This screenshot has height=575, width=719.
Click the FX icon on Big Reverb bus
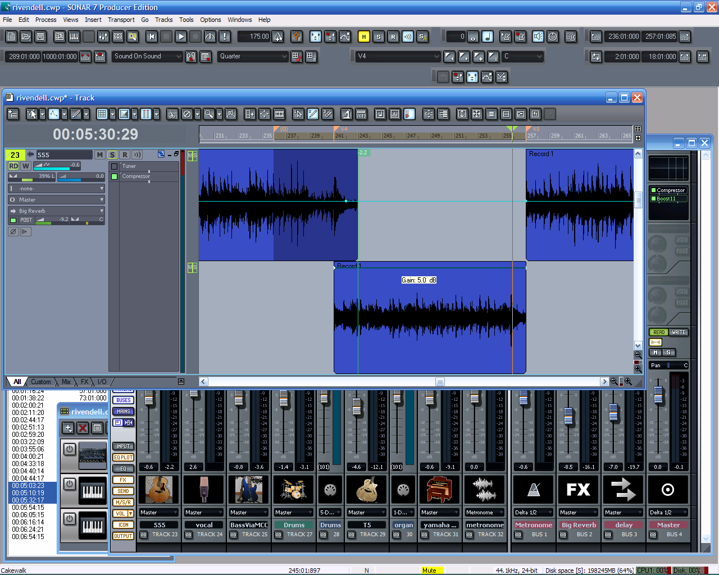pos(578,490)
